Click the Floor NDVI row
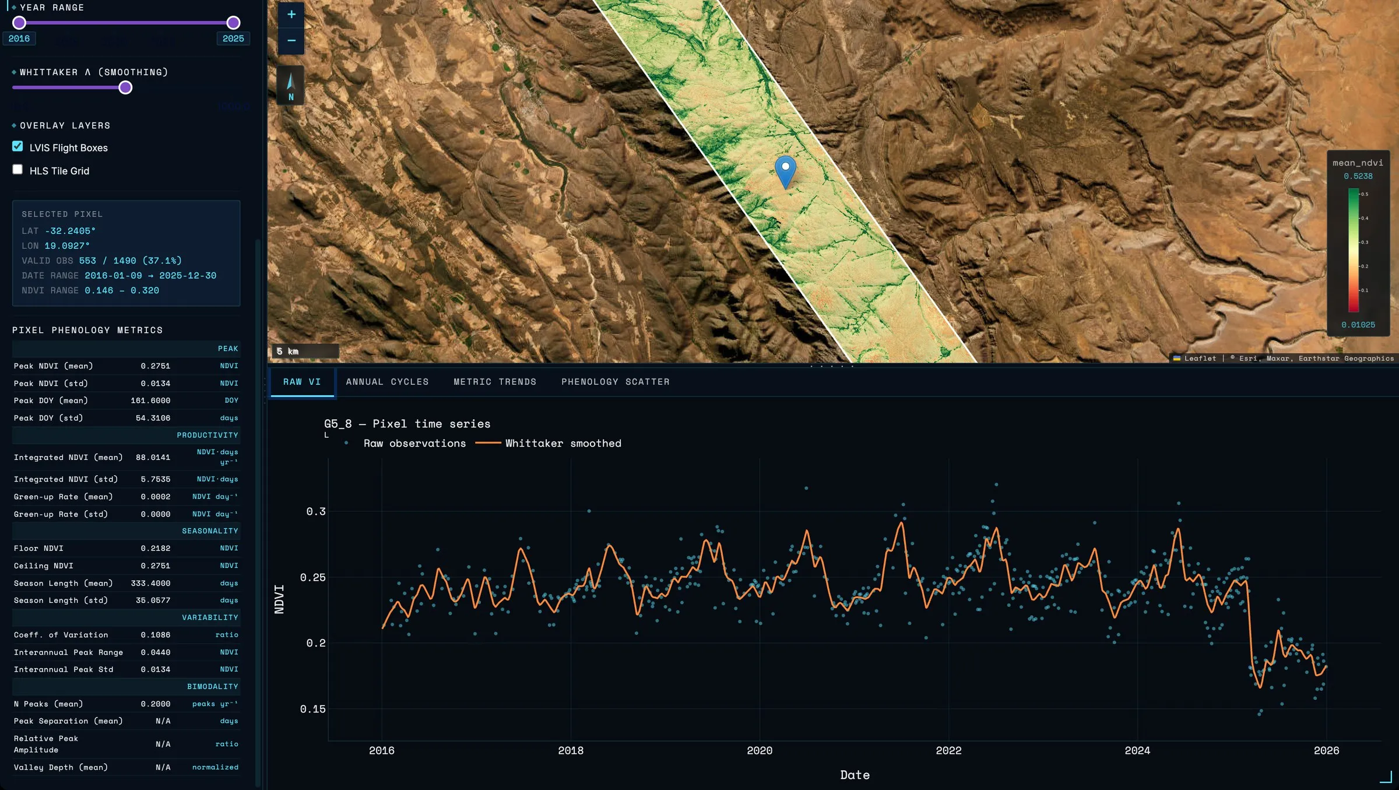The image size is (1399, 790). [126, 548]
